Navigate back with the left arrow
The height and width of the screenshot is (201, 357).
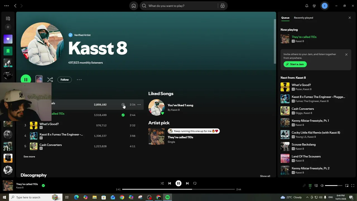coord(15,6)
